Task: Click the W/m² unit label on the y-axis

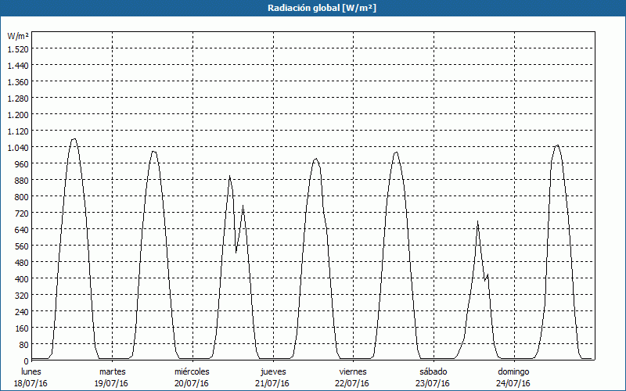Action: pyautogui.click(x=18, y=36)
